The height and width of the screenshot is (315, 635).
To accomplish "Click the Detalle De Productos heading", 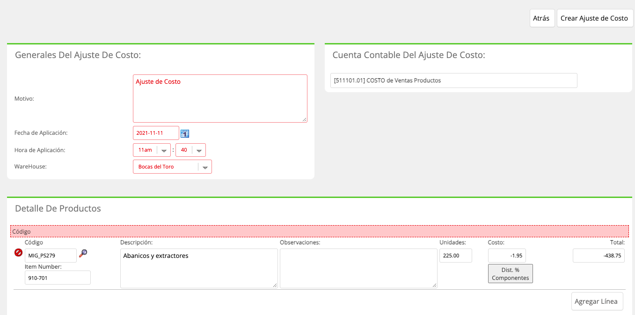I will point(58,208).
